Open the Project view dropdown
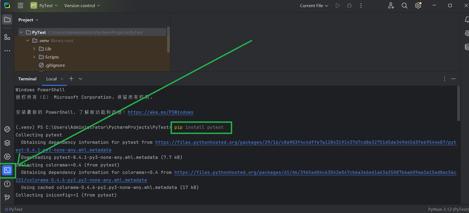 (x=28, y=20)
